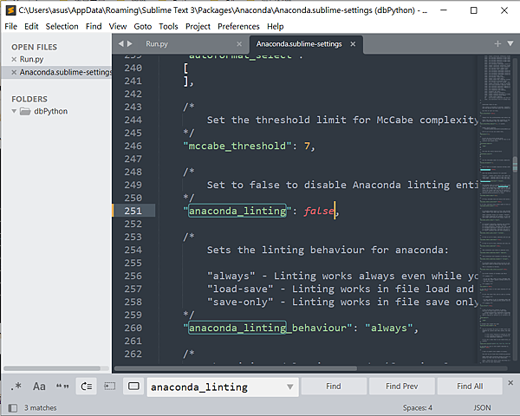Click the false value on line 251

click(319, 211)
